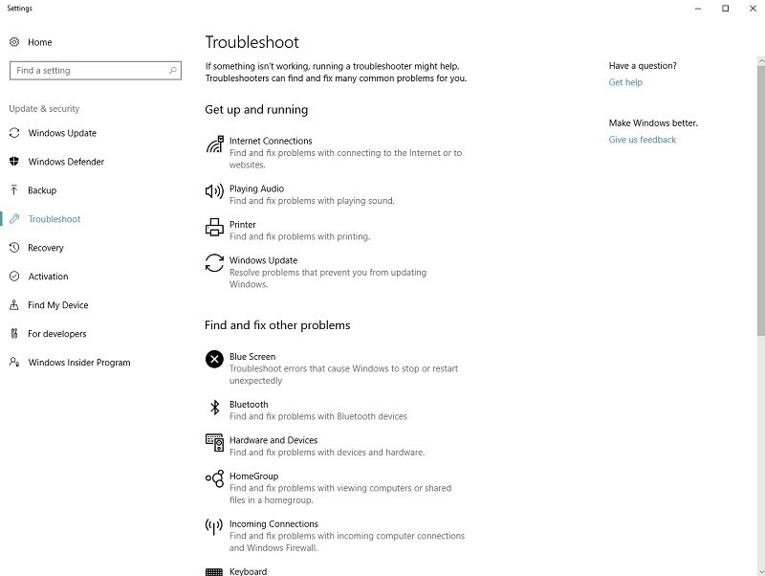
Task: Open the Hardware and Devices icon
Action: point(214,443)
